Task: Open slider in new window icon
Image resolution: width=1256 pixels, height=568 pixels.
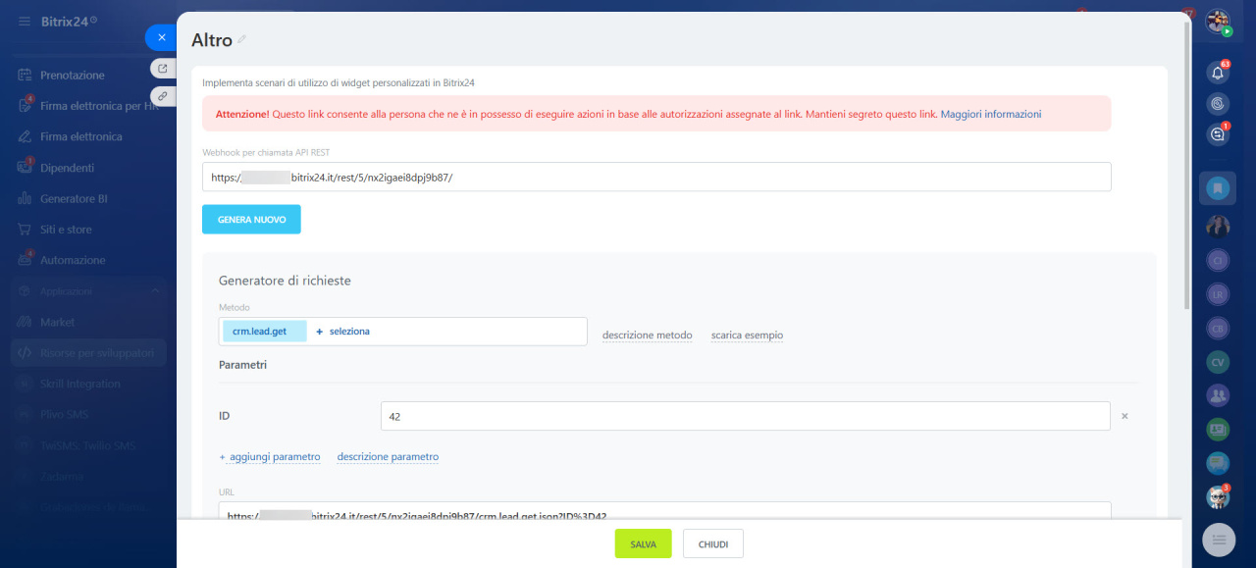Action: coord(163,69)
